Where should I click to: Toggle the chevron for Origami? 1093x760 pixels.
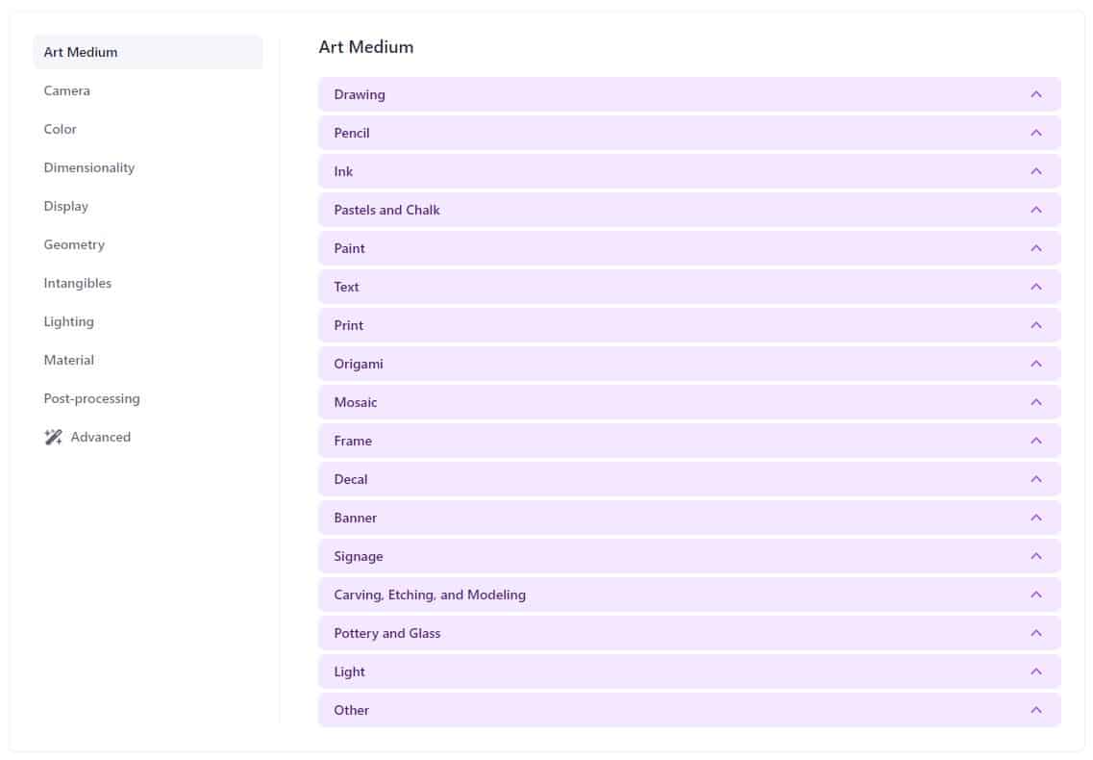click(x=1035, y=364)
